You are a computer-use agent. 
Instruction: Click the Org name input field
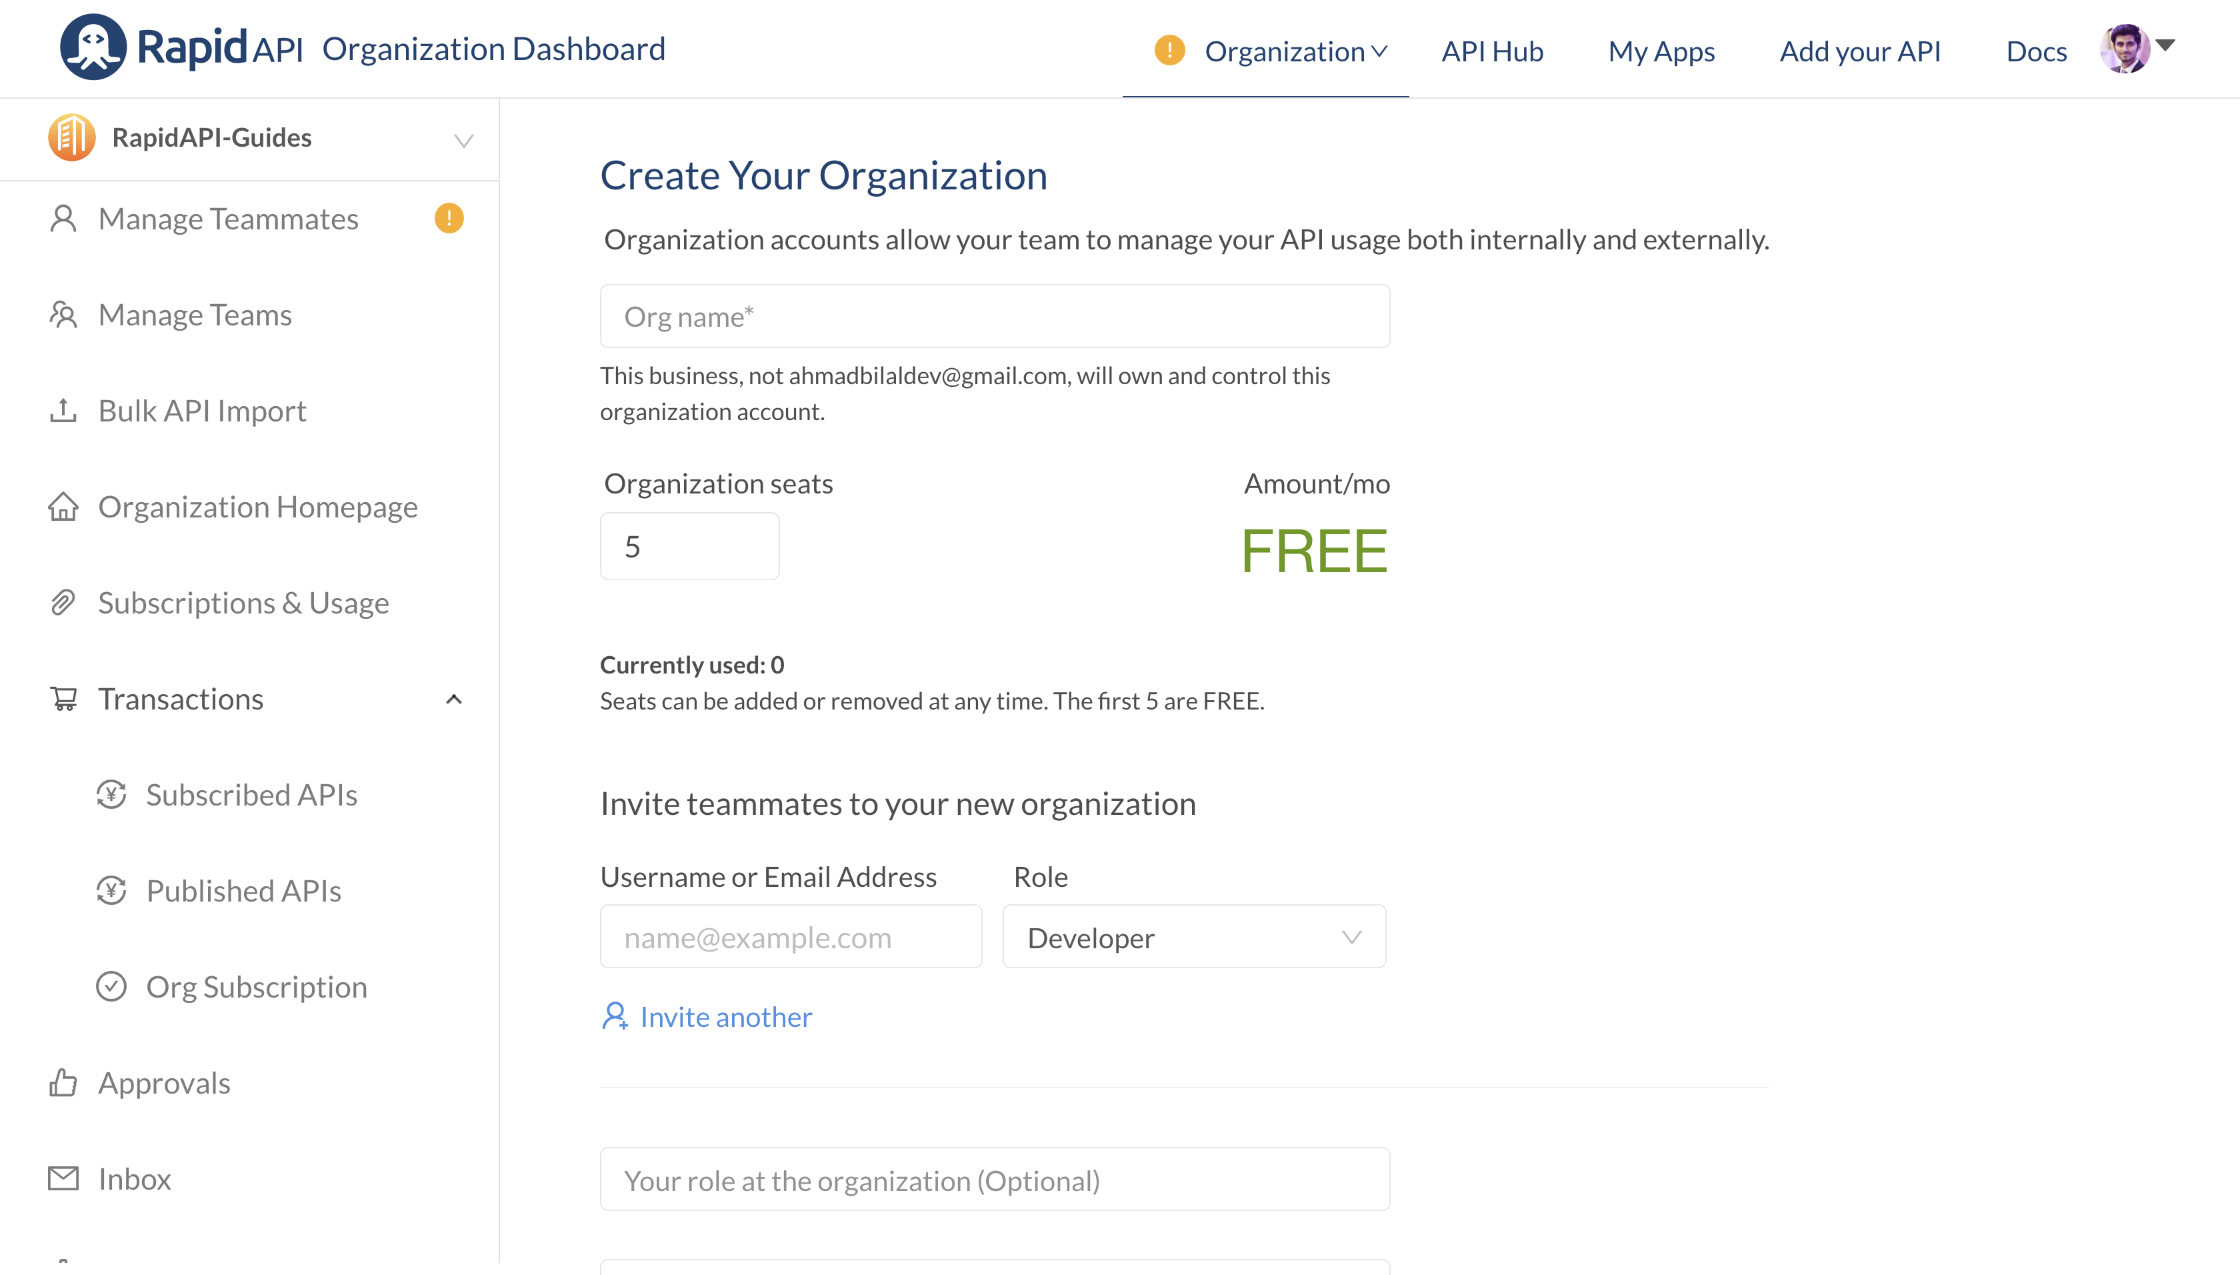[995, 316]
